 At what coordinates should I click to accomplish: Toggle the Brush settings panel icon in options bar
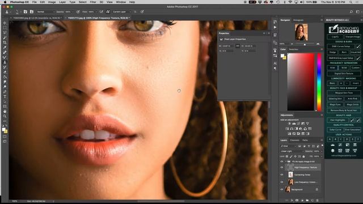click(26, 11)
